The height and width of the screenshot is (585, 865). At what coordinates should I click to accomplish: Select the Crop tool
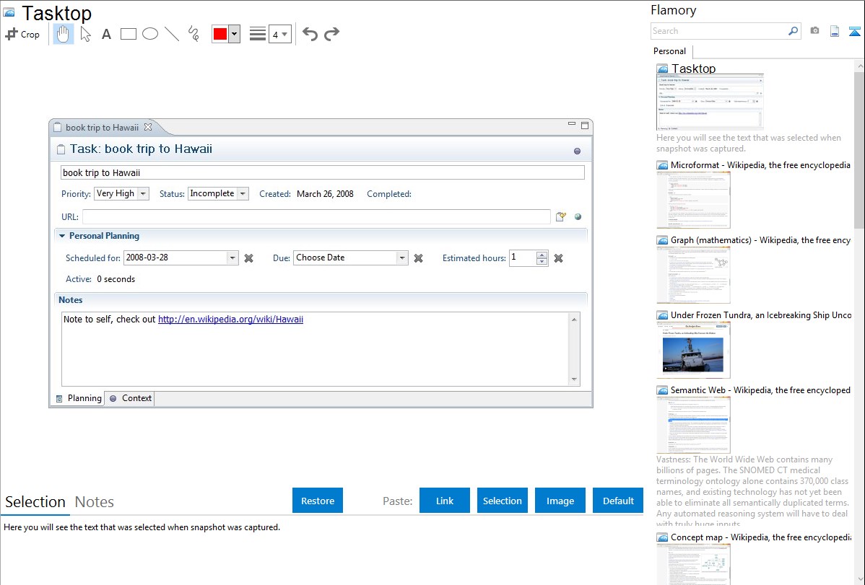click(x=22, y=34)
